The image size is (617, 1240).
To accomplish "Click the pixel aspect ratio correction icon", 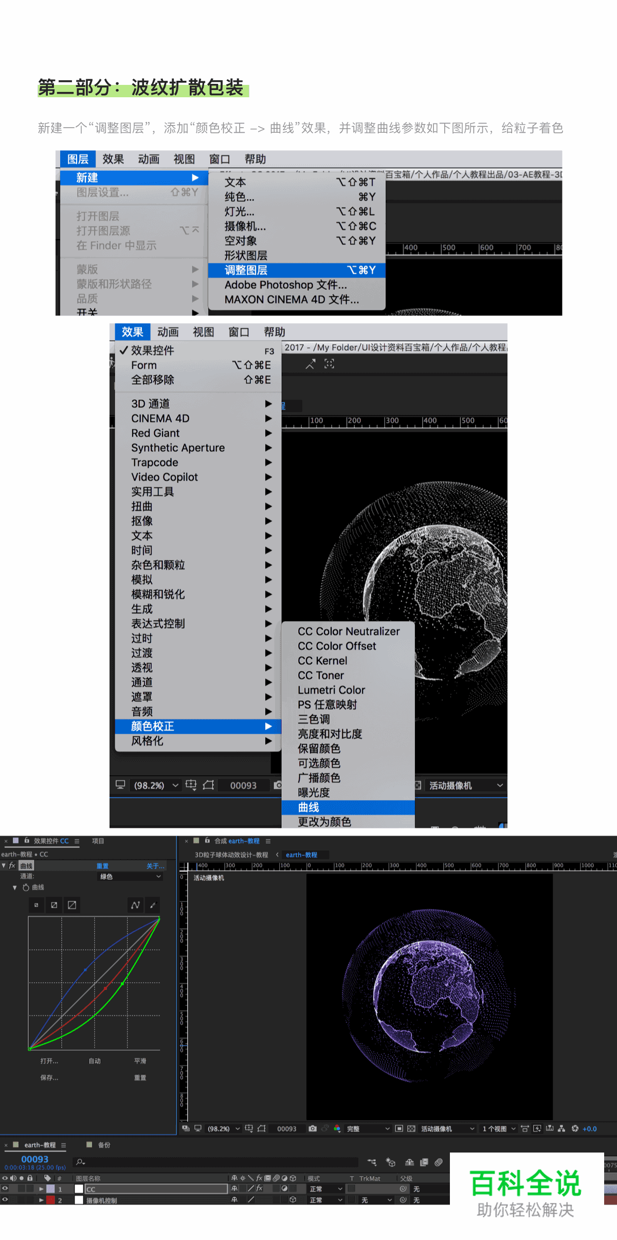I will (525, 1128).
